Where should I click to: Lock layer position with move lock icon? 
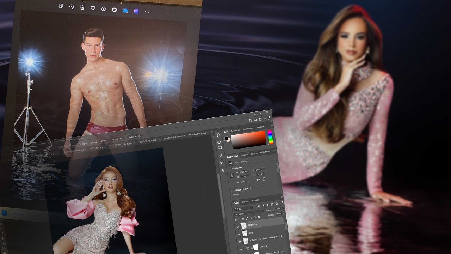click(251, 218)
